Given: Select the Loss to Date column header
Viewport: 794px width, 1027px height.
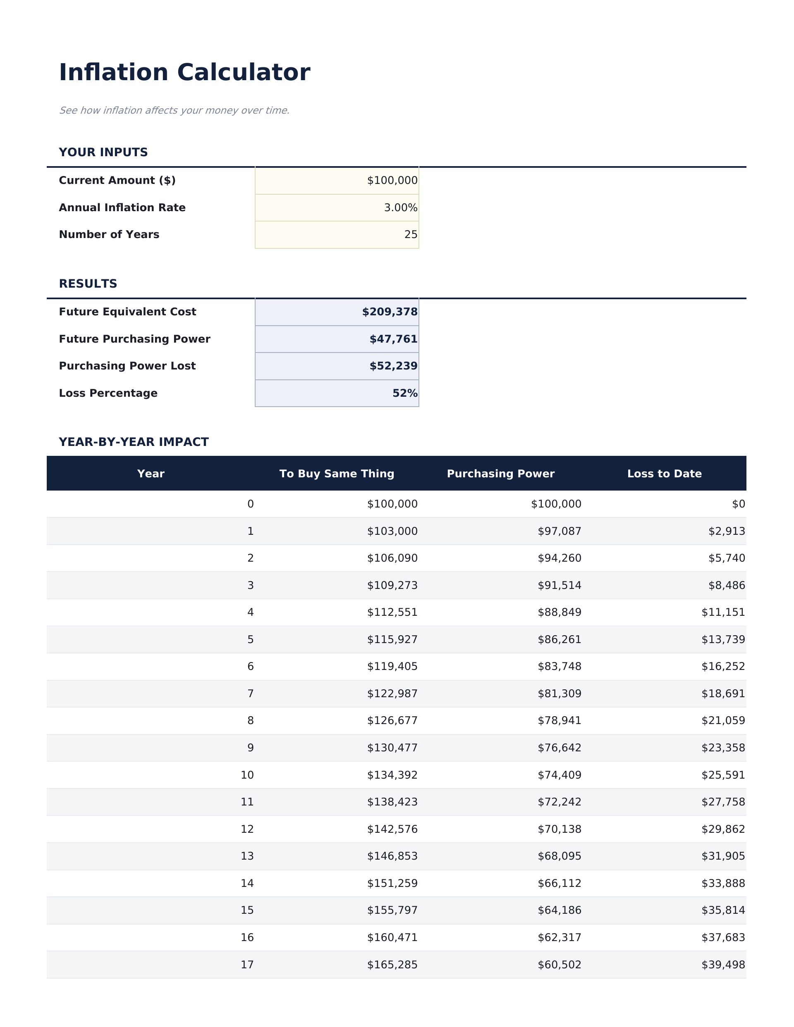Looking at the screenshot, I should pyautogui.click(x=664, y=474).
